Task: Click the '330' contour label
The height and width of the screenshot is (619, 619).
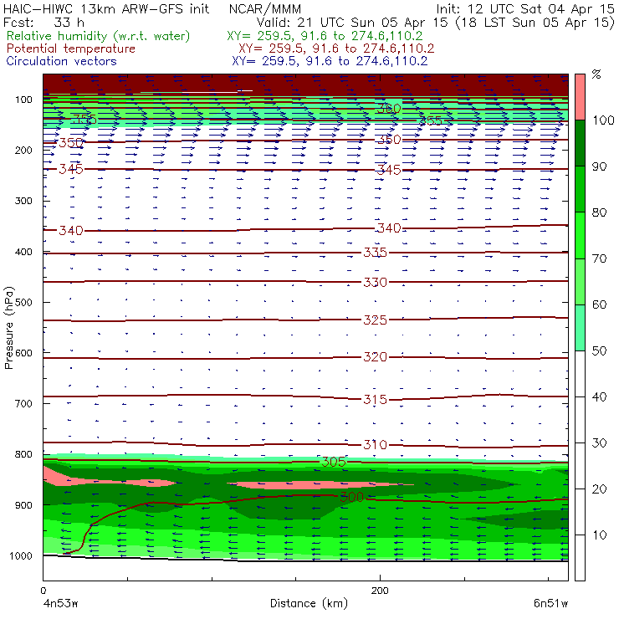Action: point(375,282)
